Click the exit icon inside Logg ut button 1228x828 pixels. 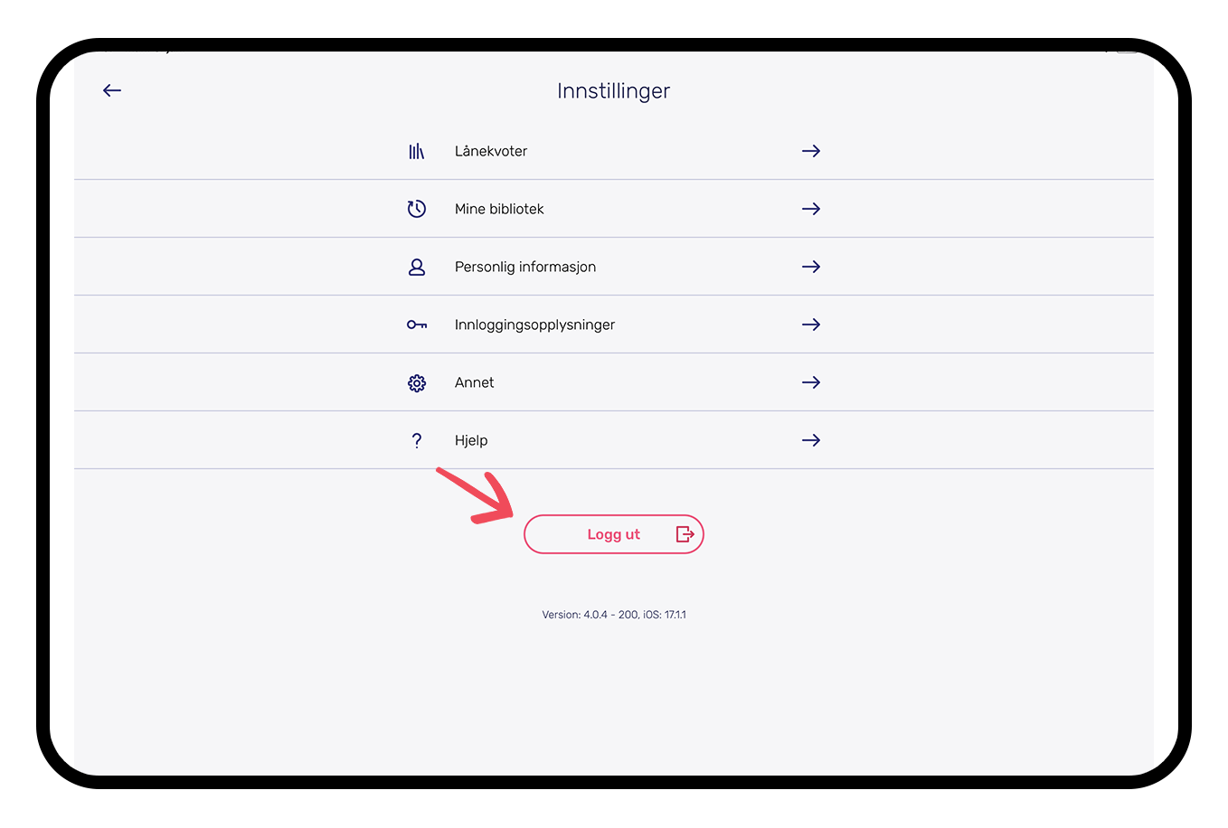point(685,534)
